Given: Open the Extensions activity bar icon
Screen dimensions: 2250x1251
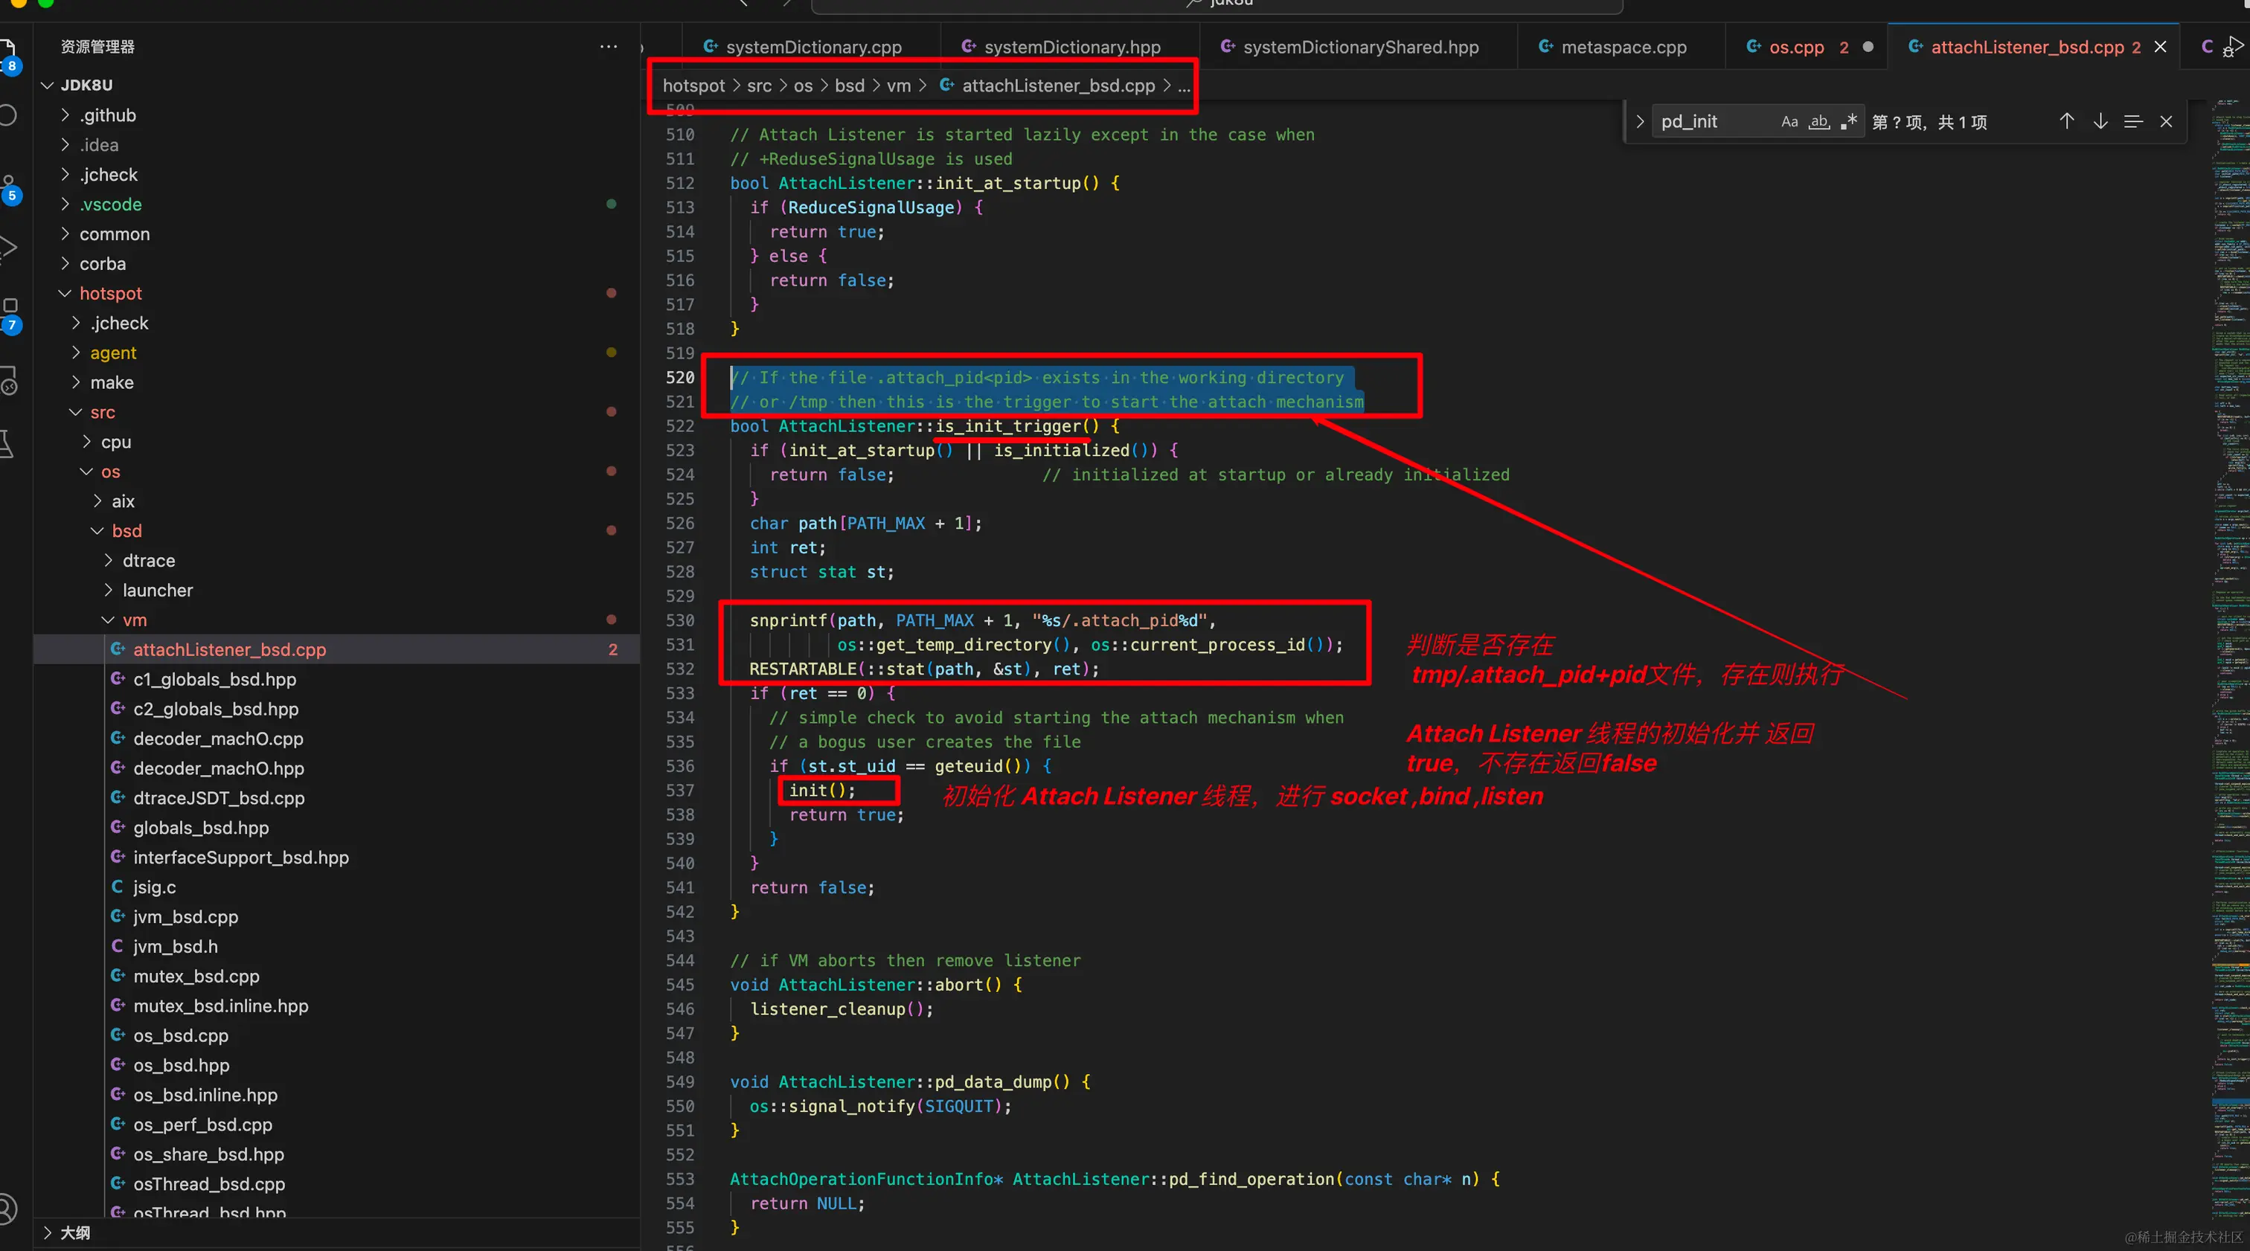Looking at the screenshot, I should pos(9,312).
